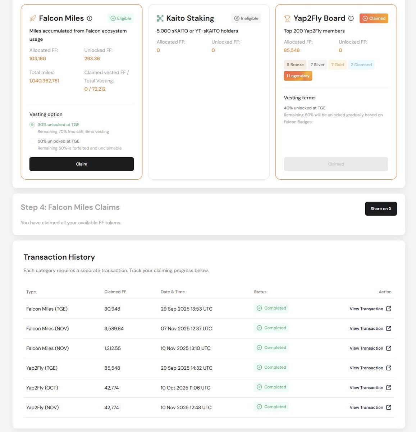This screenshot has width=416, height=432.
Task: Click the 10 Nov 2025 12:48 UTC cell
Action: point(186,408)
